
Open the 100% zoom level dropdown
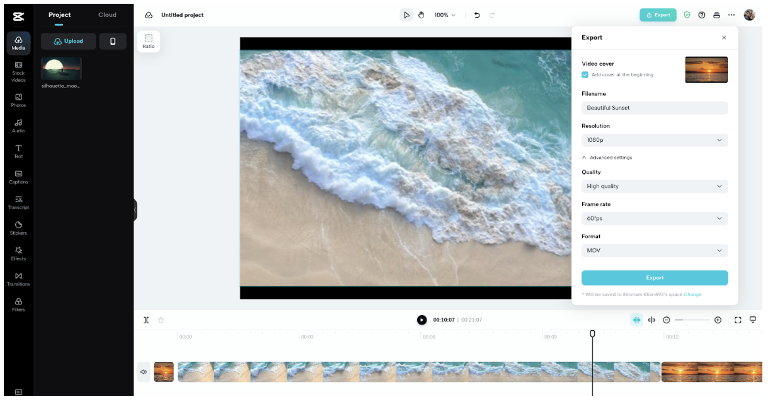click(x=445, y=14)
